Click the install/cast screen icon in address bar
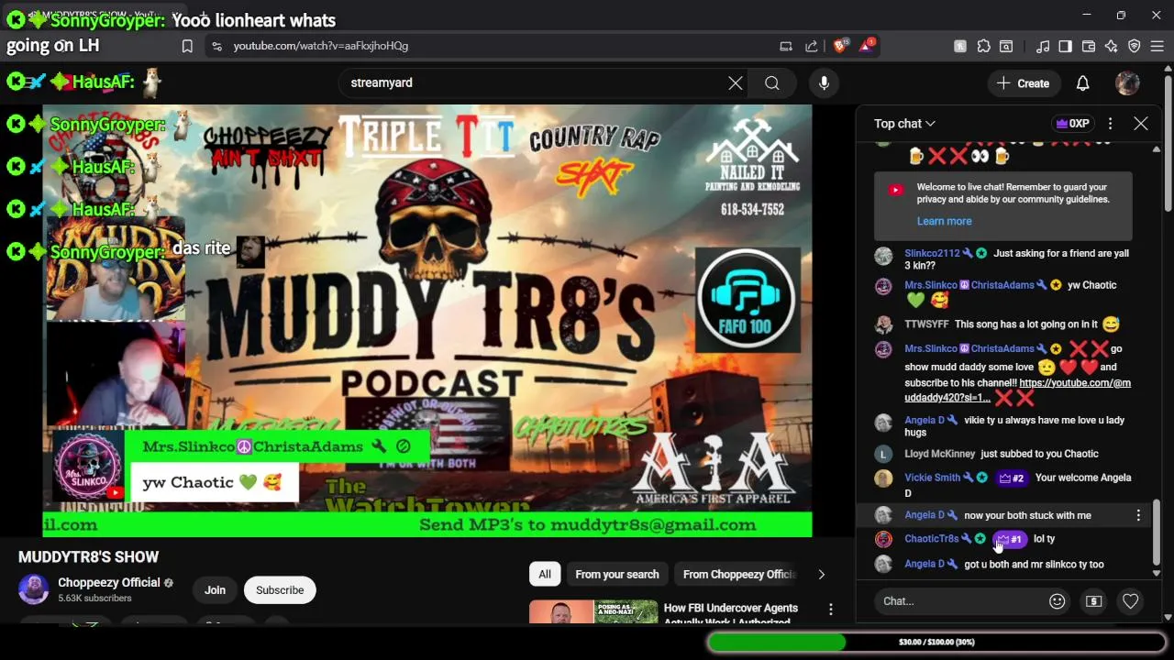The width and height of the screenshot is (1174, 660). 786,46
